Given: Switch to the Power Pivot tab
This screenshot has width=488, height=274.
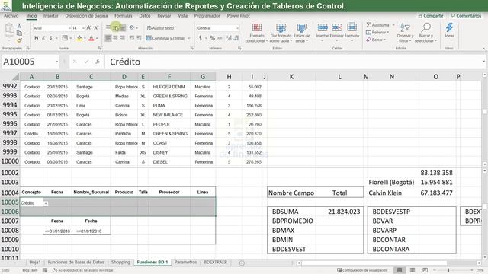Looking at the screenshot, I should [x=239, y=15].
